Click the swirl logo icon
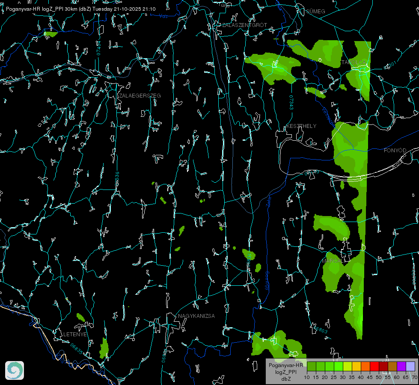 tap(15, 370)
